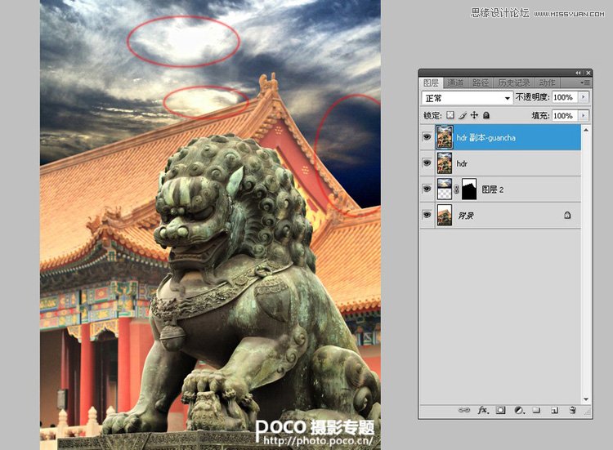613x450 pixels.
Task: Create a new layer group
Action: tap(537, 410)
